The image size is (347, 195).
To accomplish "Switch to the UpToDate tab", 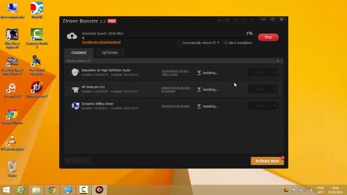I will click(x=110, y=53).
